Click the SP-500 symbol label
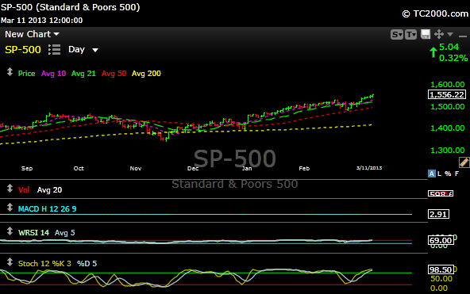The width and height of the screenshot is (470, 294). point(23,50)
